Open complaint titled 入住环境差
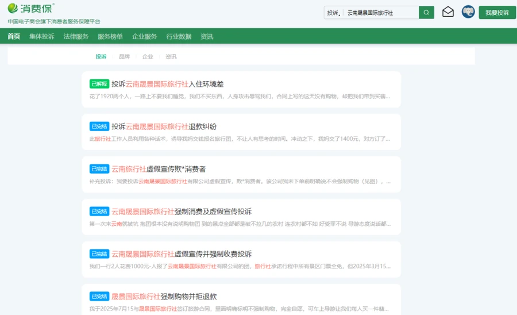Image resolution: width=517 pixels, height=315 pixels. tap(168, 84)
